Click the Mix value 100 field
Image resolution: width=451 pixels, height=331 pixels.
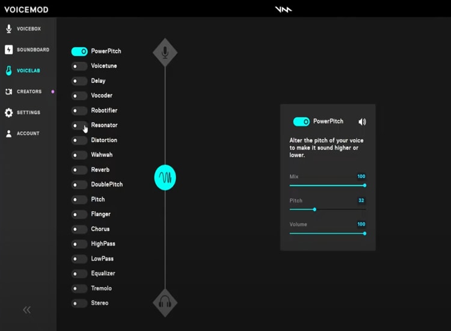(361, 176)
